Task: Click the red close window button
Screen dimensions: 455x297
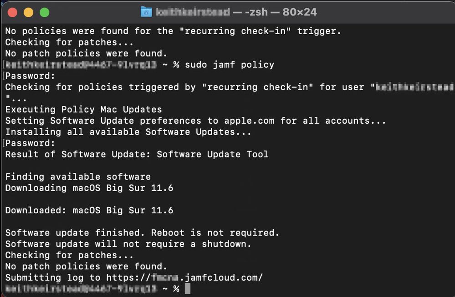Action: tap(12, 12)
